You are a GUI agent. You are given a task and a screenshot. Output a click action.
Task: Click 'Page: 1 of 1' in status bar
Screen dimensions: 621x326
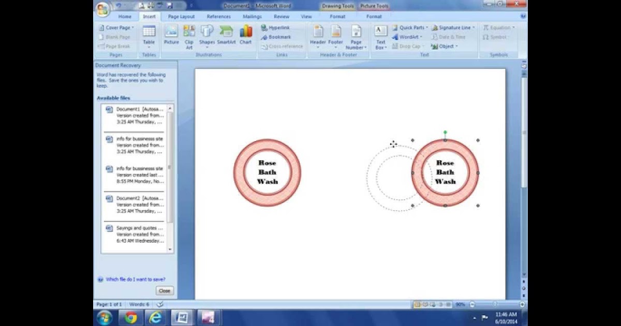pos(109,304)
